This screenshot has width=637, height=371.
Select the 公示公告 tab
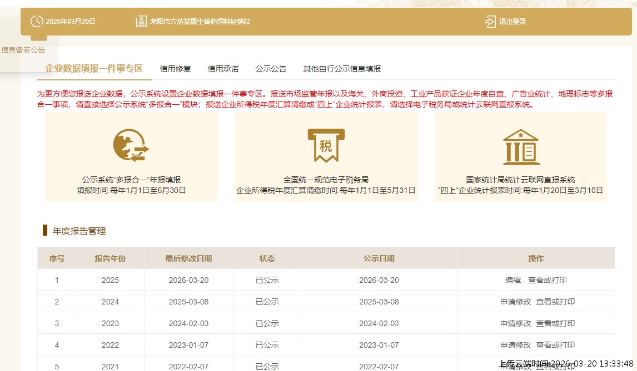(x=271, y=69)
